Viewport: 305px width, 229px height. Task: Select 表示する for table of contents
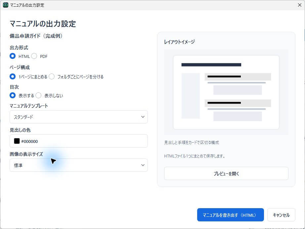coord(13,95)
